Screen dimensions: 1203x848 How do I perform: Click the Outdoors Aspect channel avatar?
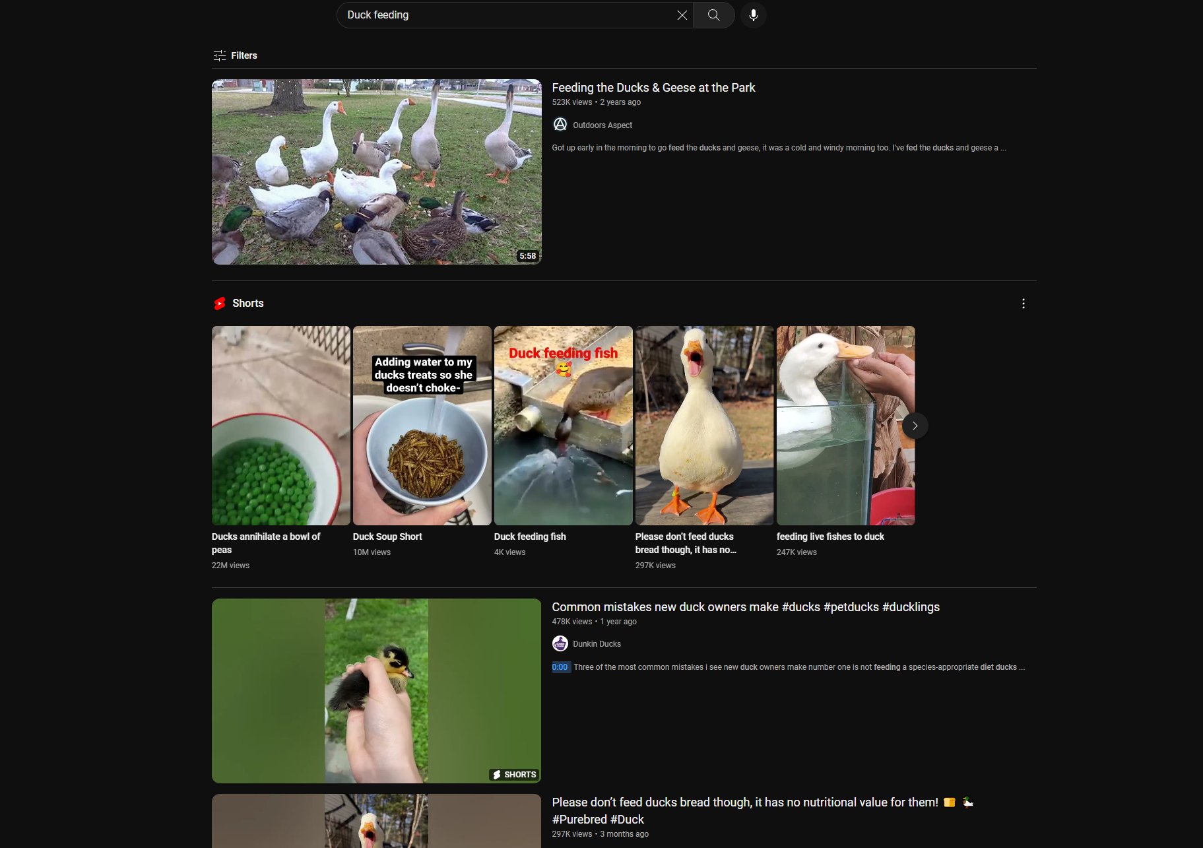pos(560,125)
